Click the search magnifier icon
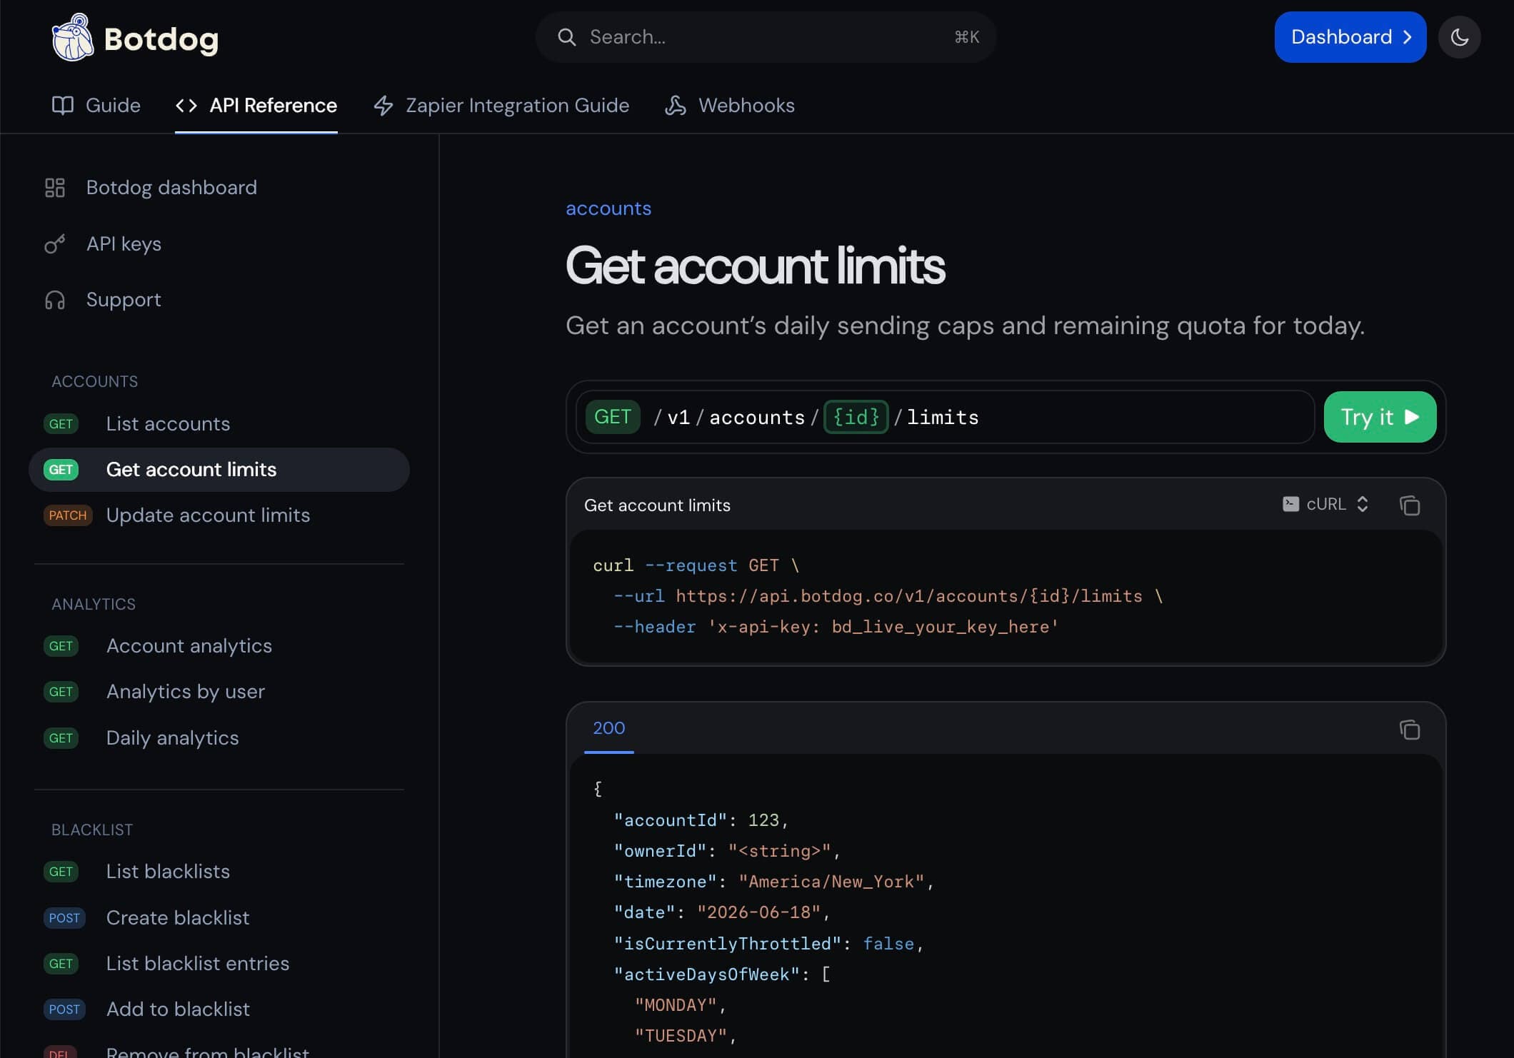 [566, 37]
